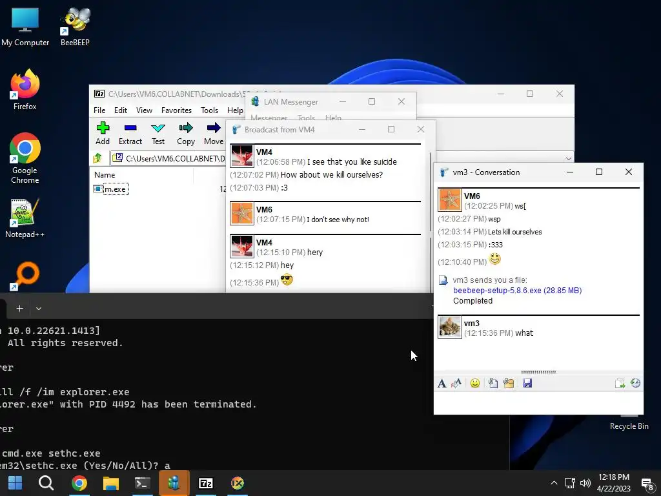Switch to the Terminal taskbar icon

click(143, 483)
